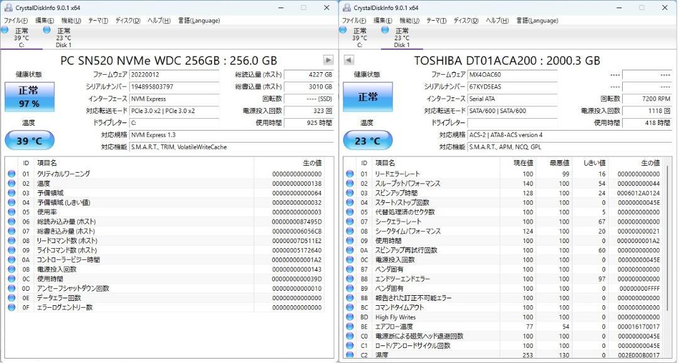Click power-on hours field showing 925 時間
Screen dimensions: 678x363
(309, 123)
